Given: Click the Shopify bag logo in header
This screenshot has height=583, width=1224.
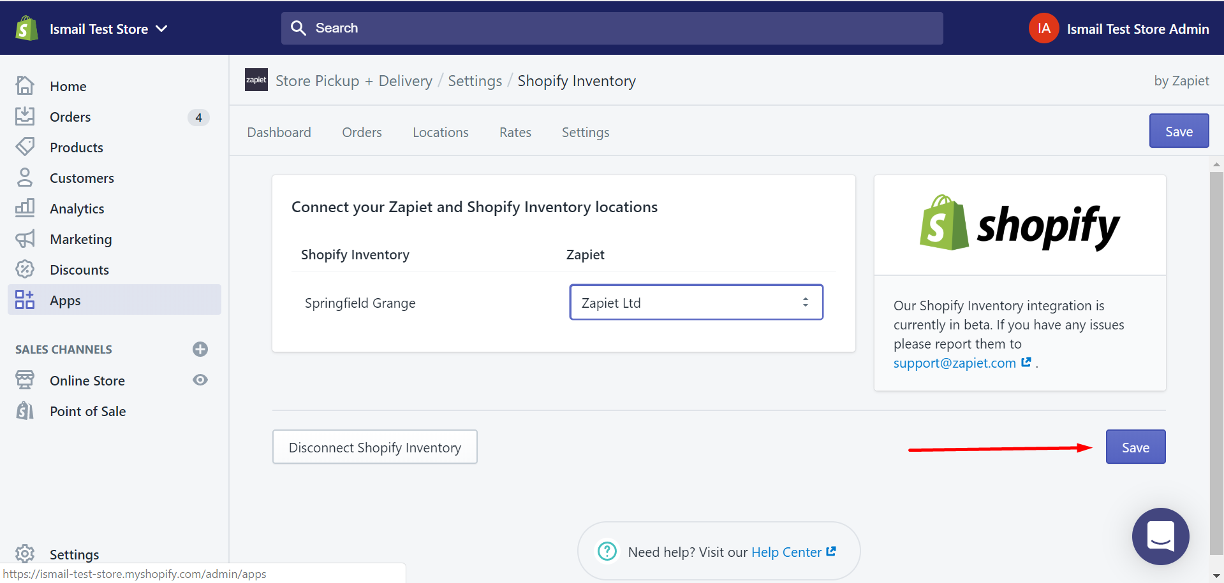Looking at the screenshot, I should [x=26, y=29].
